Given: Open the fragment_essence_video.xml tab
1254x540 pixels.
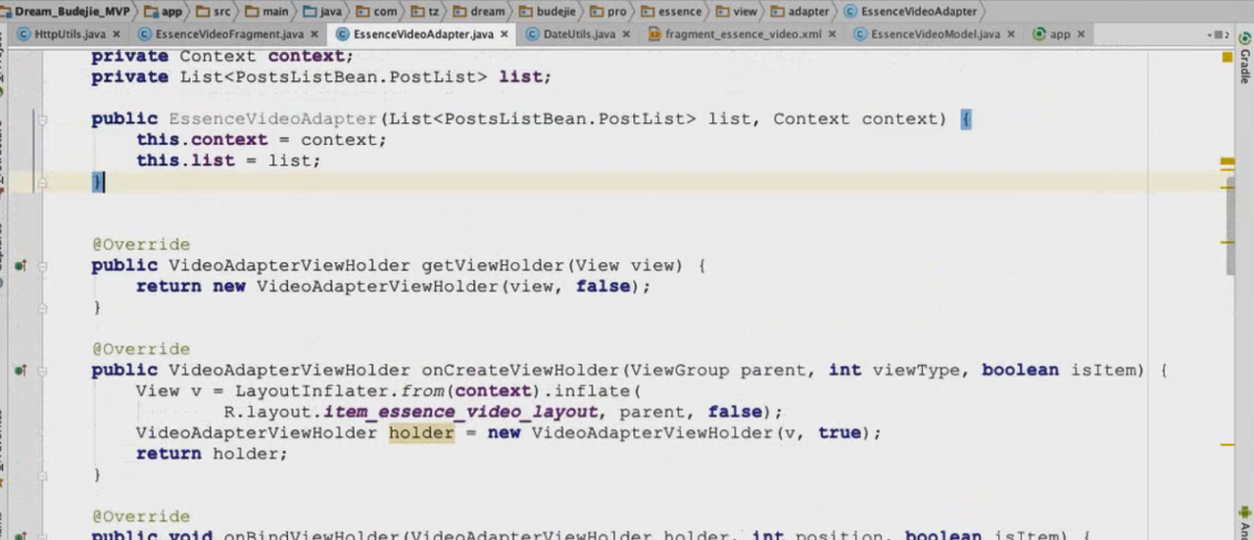Looking at the screenshot, I should coord(743,34).
